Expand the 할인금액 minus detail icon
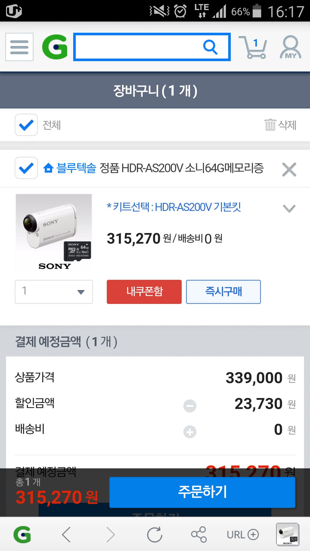This screenshot has height=551, width=310. point(190,406)
